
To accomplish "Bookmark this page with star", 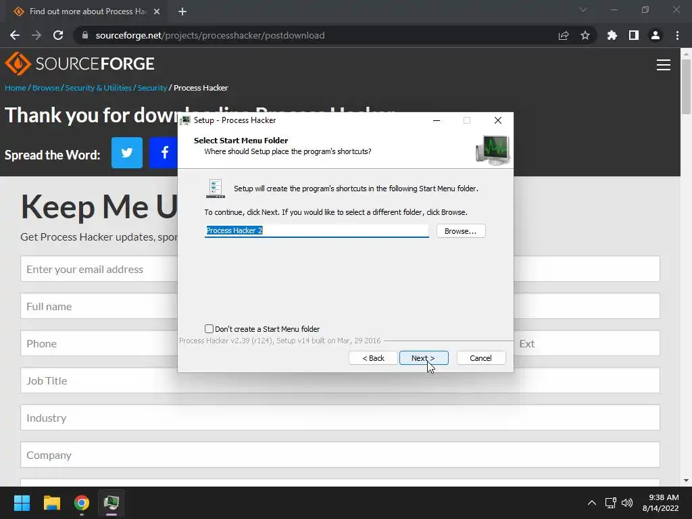I will point(585,35).
